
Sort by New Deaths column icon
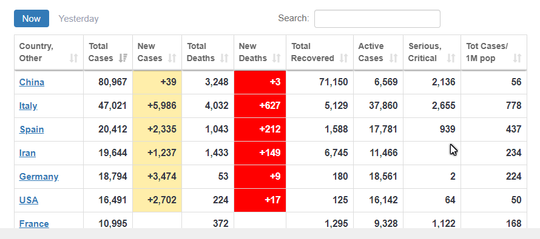coord(276,58)
